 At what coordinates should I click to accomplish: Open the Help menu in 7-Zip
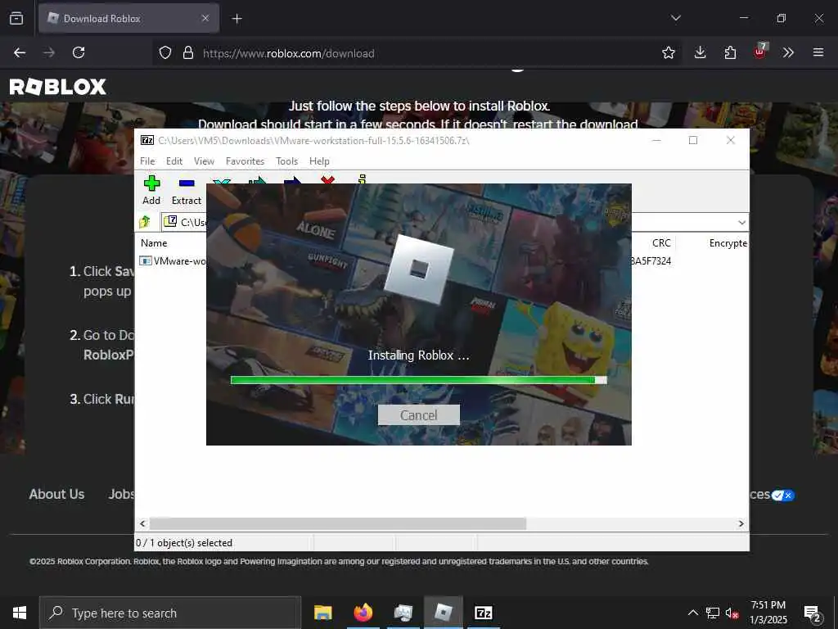pyautogui.click(x=319, y=161)
